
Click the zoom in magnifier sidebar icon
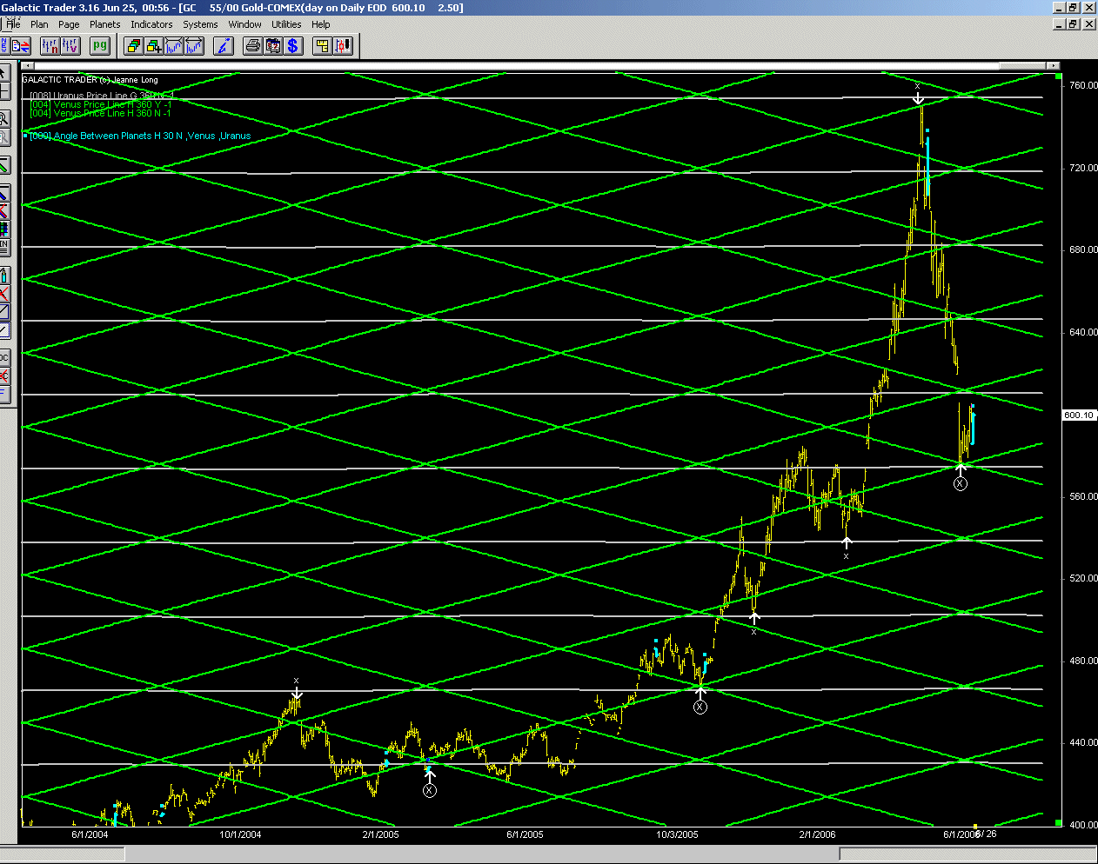point(4,118)
